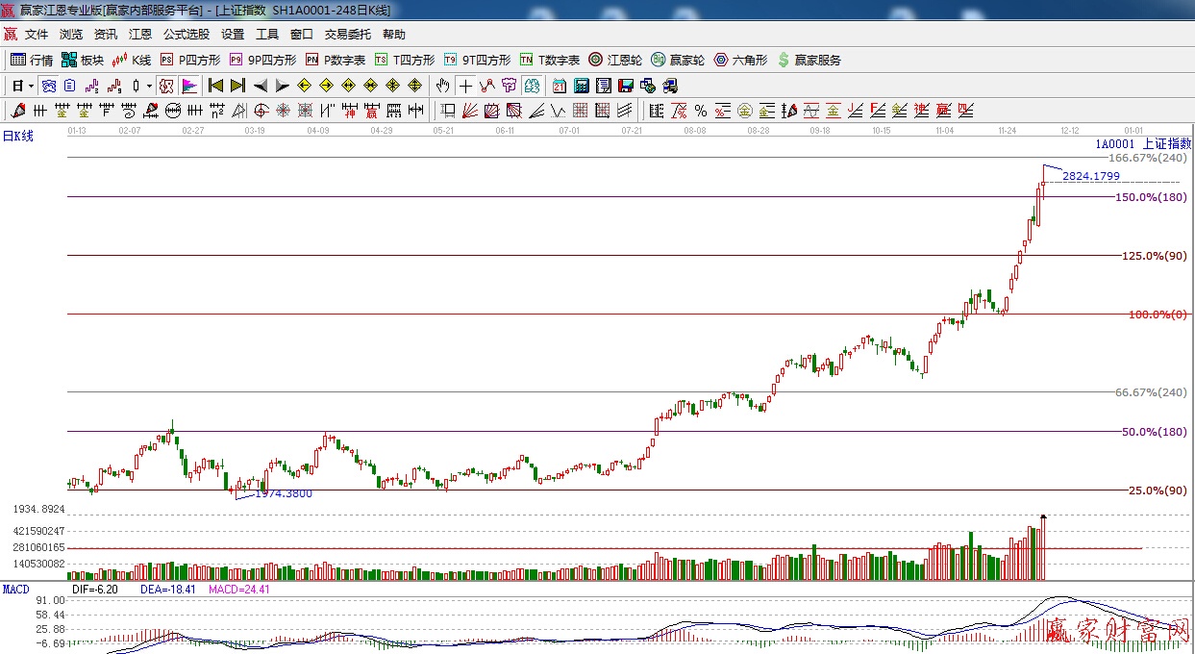Open the 公式选股 menu
The height and width of the screenshot is (654, 1195).
tap(186, 35)
